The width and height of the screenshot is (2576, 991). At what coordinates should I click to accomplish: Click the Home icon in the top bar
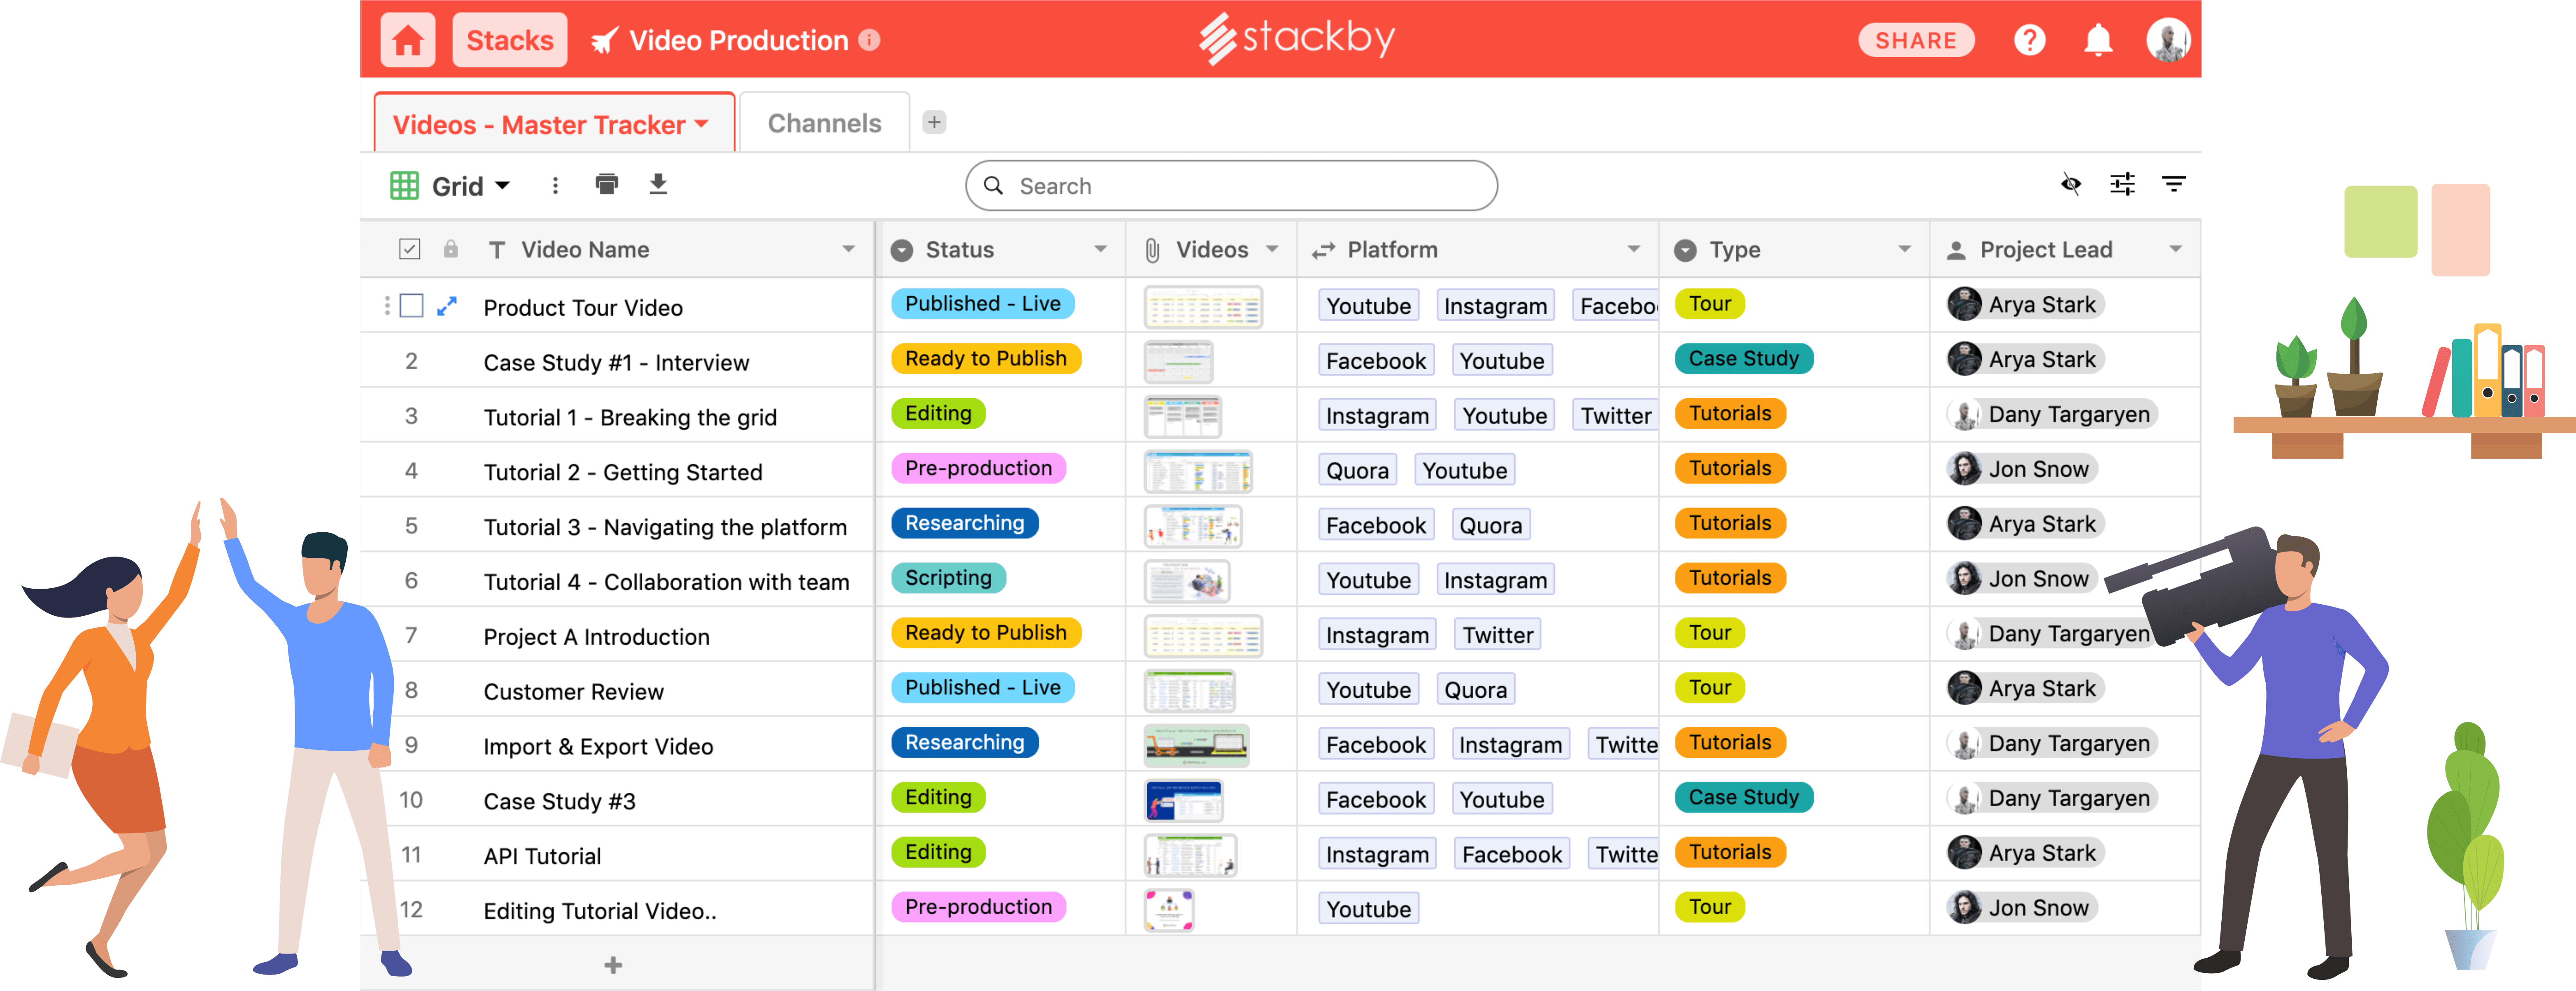(407, 40)
